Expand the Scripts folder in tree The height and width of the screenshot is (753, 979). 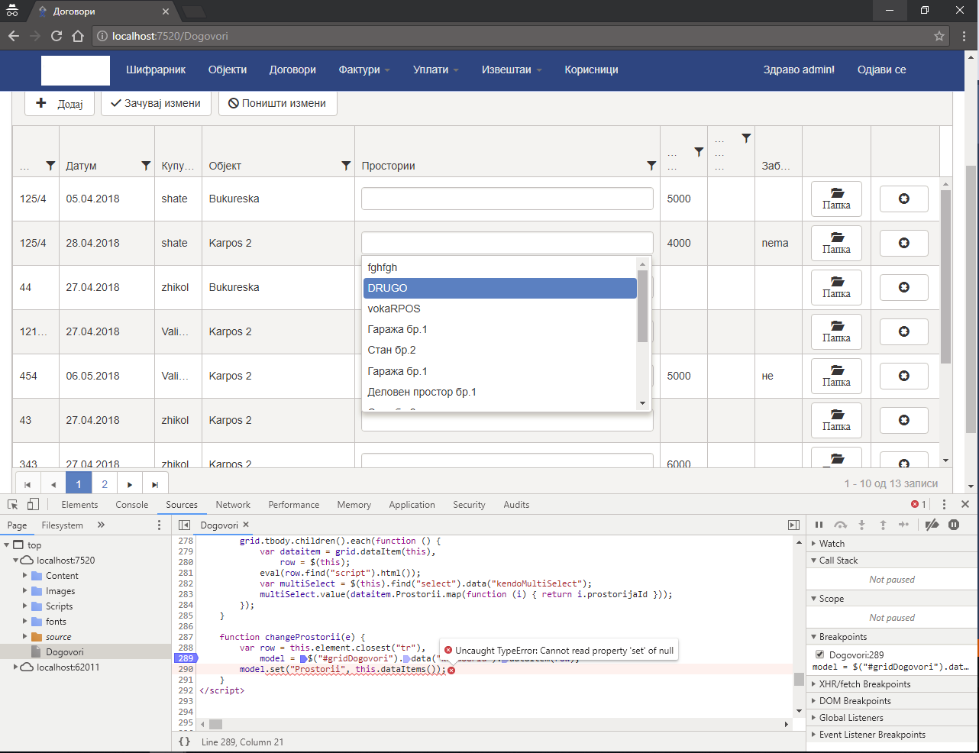[25, 606]
